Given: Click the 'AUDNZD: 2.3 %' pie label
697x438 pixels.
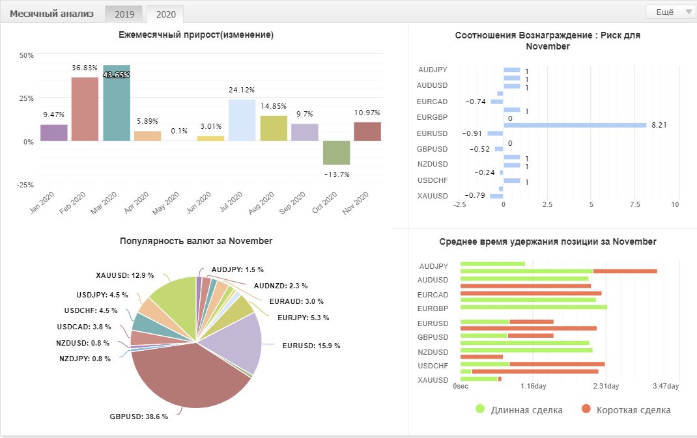Looking at the screenshot, I should pos(281,286).
